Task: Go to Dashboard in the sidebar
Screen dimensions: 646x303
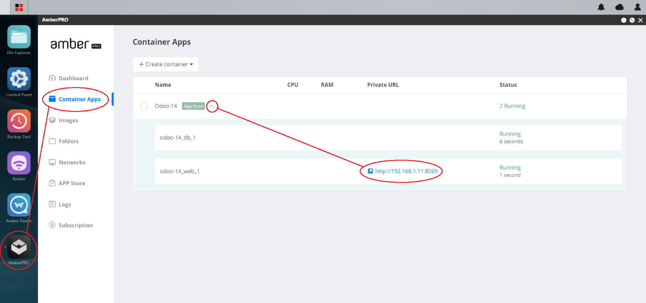Action: [x=73, y=78]
